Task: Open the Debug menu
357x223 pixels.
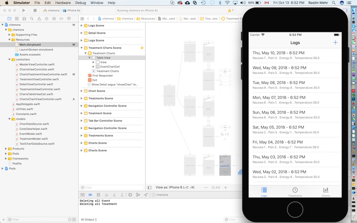Action: tap(81, 3)
